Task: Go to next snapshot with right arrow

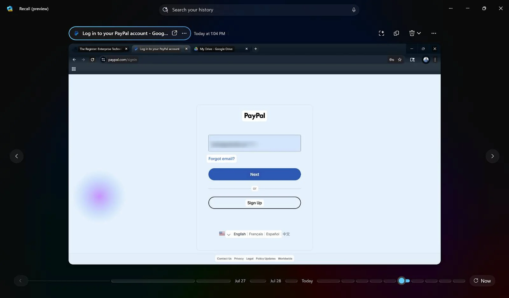Action: pos(492,156)
